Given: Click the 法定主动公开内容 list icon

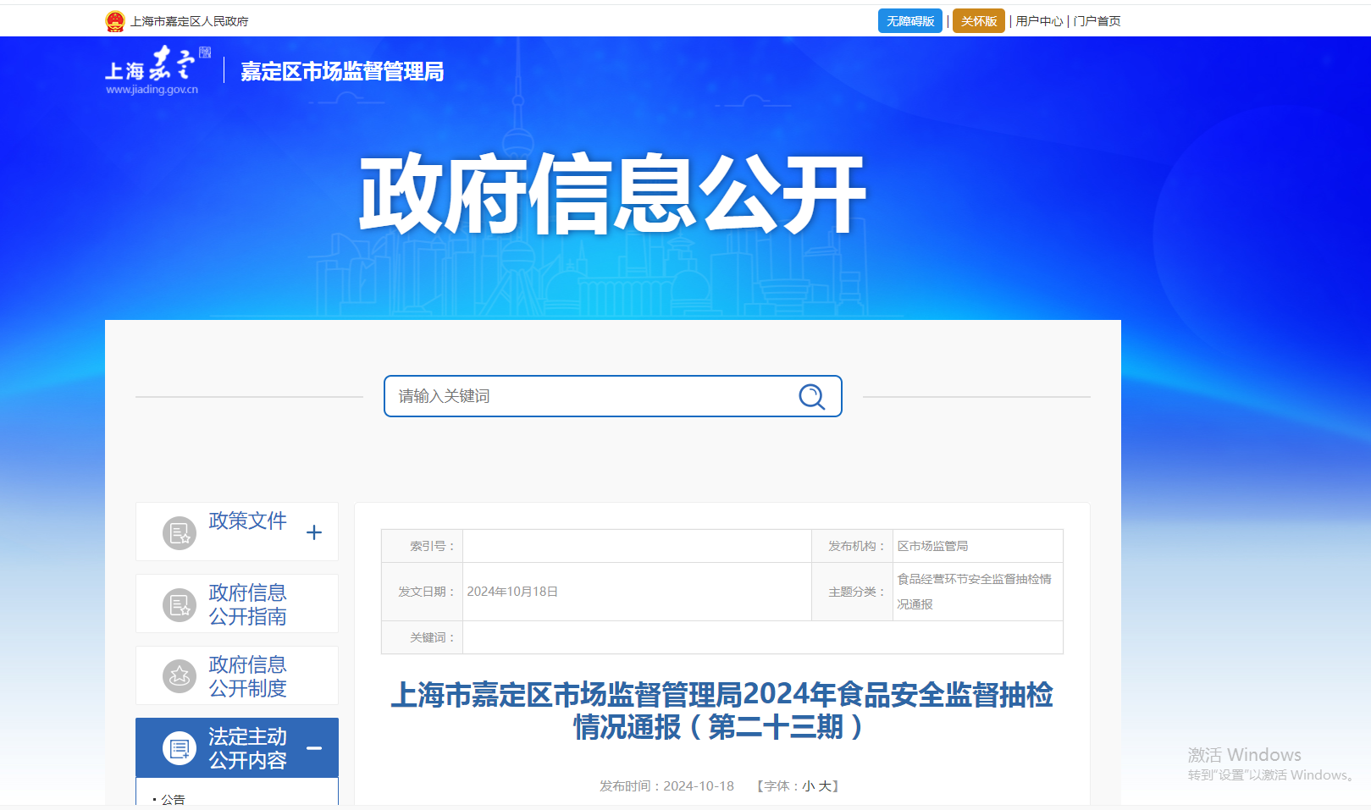Looking at the screenshot, I should pos(180,748).
